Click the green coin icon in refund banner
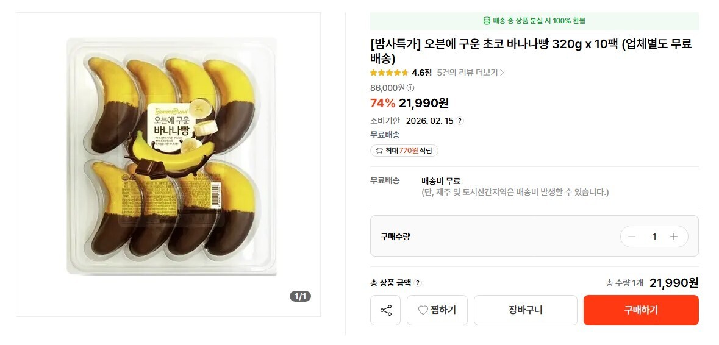This screenshot has width=719, height=345. [487, 21]
